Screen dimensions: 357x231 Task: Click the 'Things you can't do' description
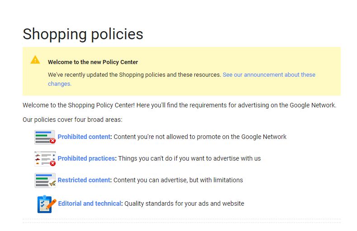[189, 158]
